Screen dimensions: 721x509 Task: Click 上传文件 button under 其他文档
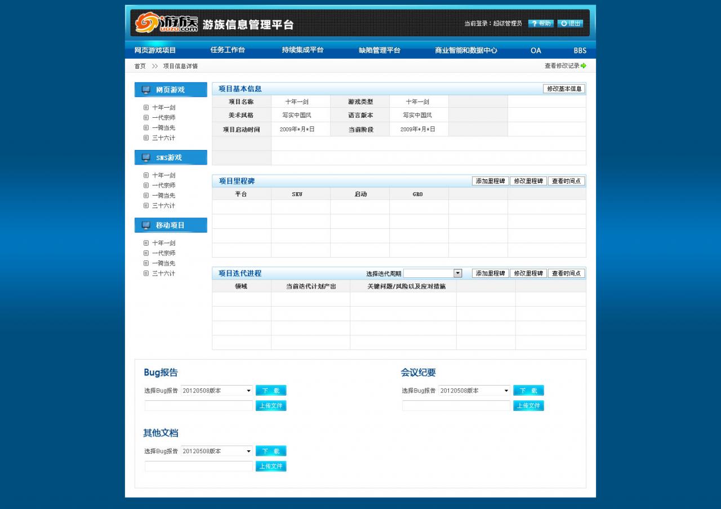(271, 466)
